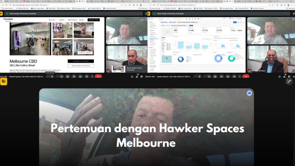Open emoji reactions in right Meet window
Image resolution: width=295 pixels, height=166 pixels.
pos(222,76)
